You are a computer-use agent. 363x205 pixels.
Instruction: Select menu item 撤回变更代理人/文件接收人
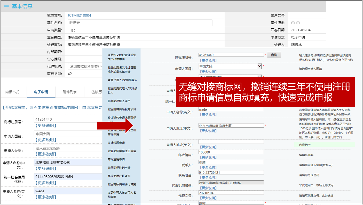[x=122, y=90]
